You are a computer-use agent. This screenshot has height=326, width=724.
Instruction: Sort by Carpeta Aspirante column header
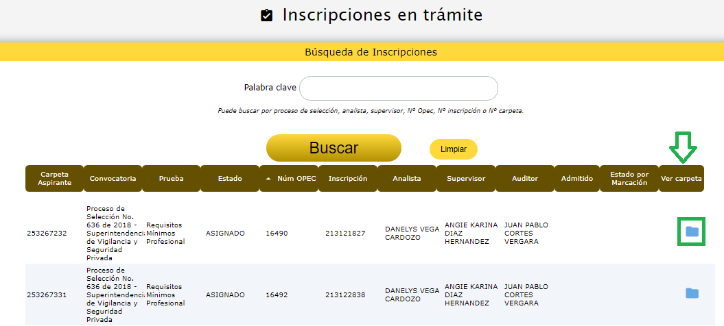point(54,179)
